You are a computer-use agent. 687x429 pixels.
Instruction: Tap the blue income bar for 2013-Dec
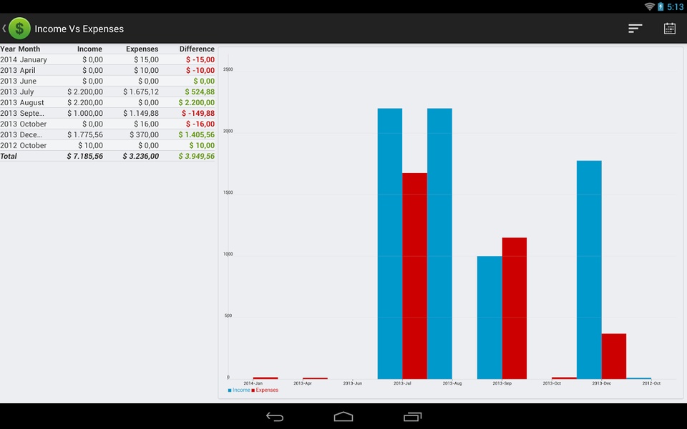(x=589, y=270)
